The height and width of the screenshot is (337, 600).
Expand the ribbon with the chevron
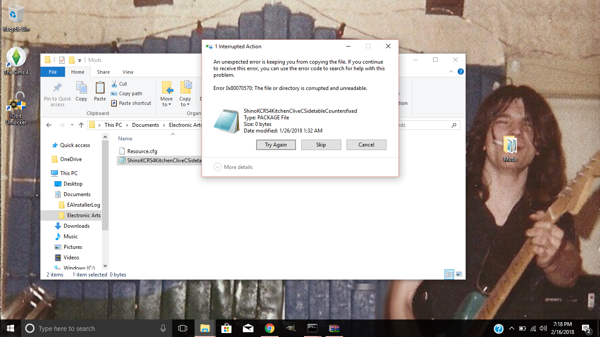pos(452,72)
